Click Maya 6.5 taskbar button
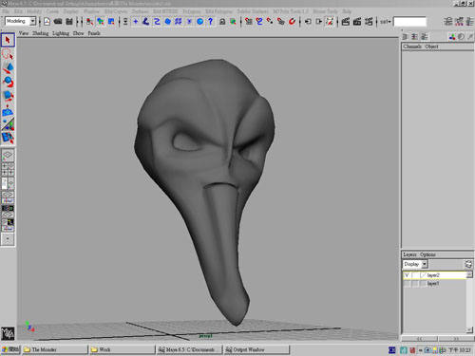 coord(189,349)
